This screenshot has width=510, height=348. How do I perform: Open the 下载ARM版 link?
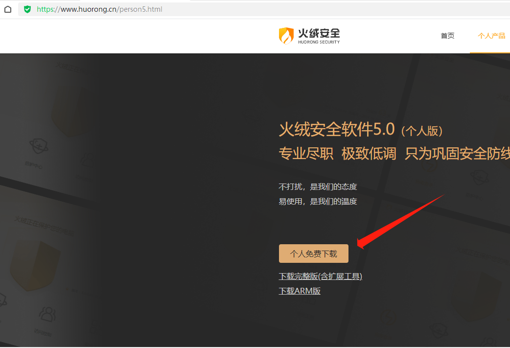point(300,291)
